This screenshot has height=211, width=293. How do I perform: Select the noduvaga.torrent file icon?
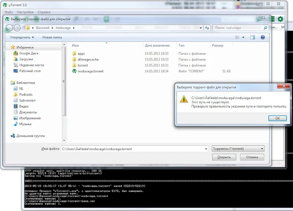74,71
